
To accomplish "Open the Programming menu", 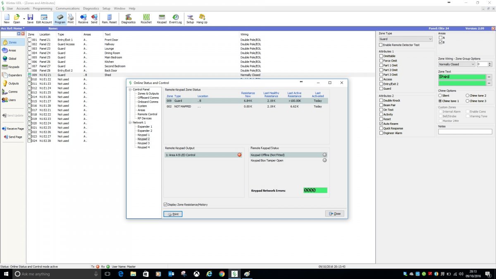I will pos(43,8).
